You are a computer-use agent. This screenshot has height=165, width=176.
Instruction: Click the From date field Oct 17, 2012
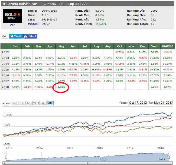(138, 103)
